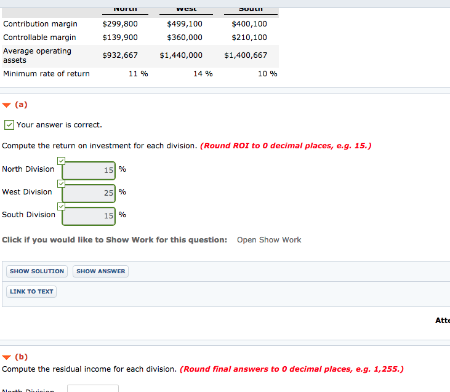Click the checkmark above North Division ROI field
The image size is (450, 392).
coord(61,161)
